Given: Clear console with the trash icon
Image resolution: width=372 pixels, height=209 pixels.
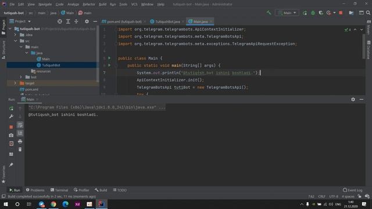Looking at the screenshot, I should [20, 149].
